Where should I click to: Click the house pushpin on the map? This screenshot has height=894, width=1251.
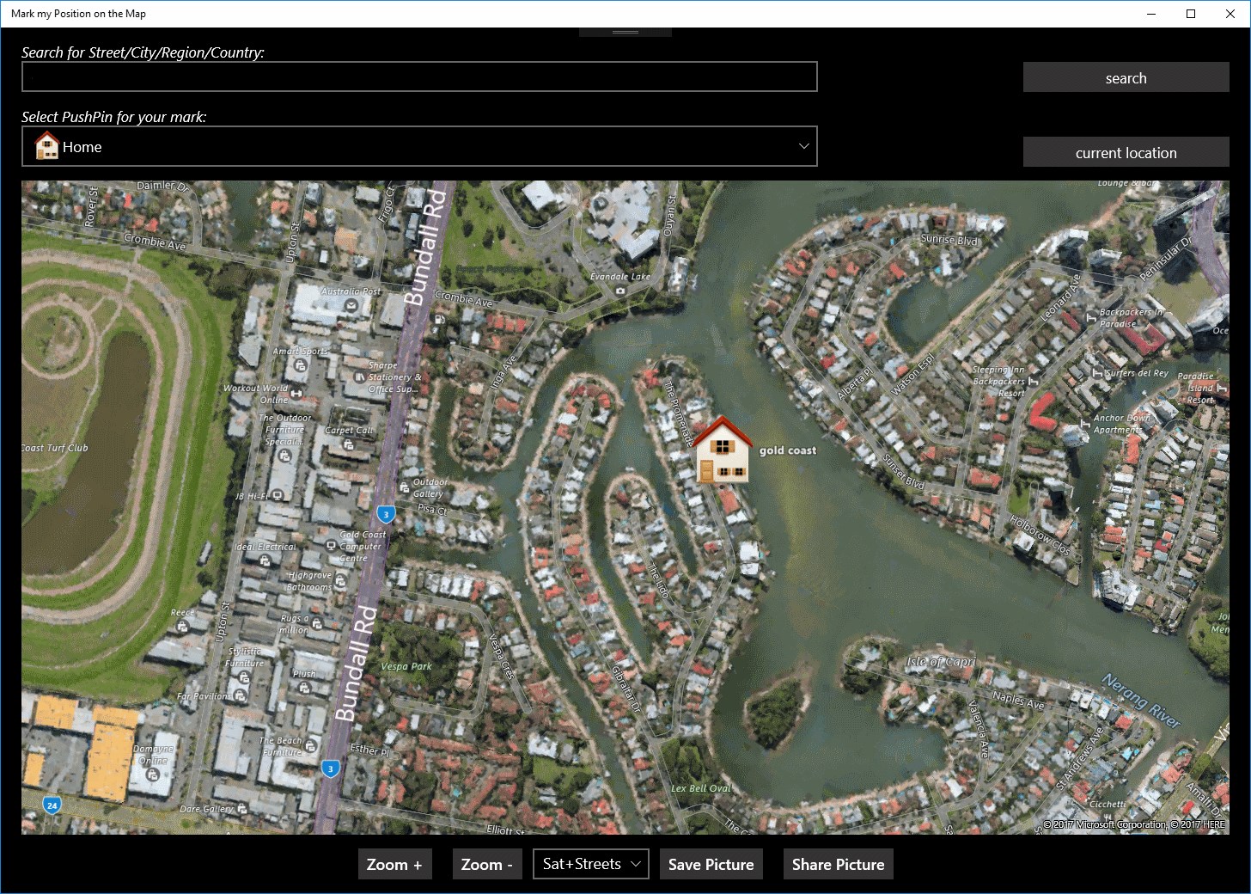tap(722, 451)
